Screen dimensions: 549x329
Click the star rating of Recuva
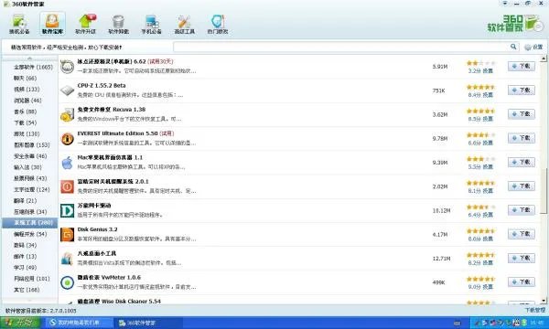[480, 111]
